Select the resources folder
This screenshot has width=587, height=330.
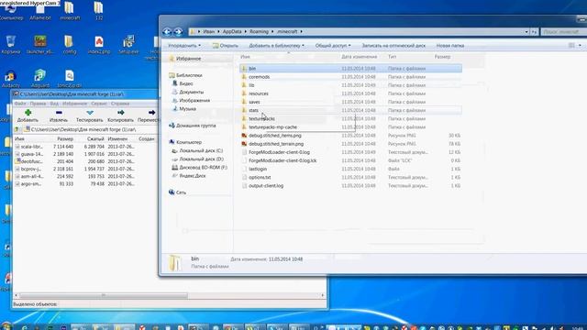point(259,93)
